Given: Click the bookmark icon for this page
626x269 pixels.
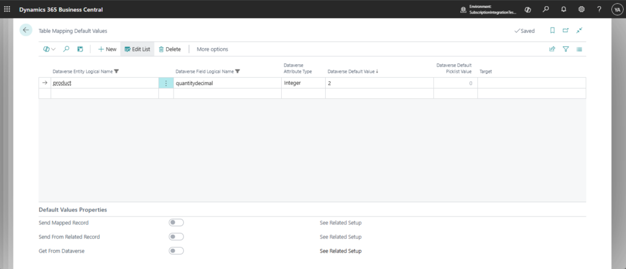Looking at the screenshot, I should click(x=552, y=30).
